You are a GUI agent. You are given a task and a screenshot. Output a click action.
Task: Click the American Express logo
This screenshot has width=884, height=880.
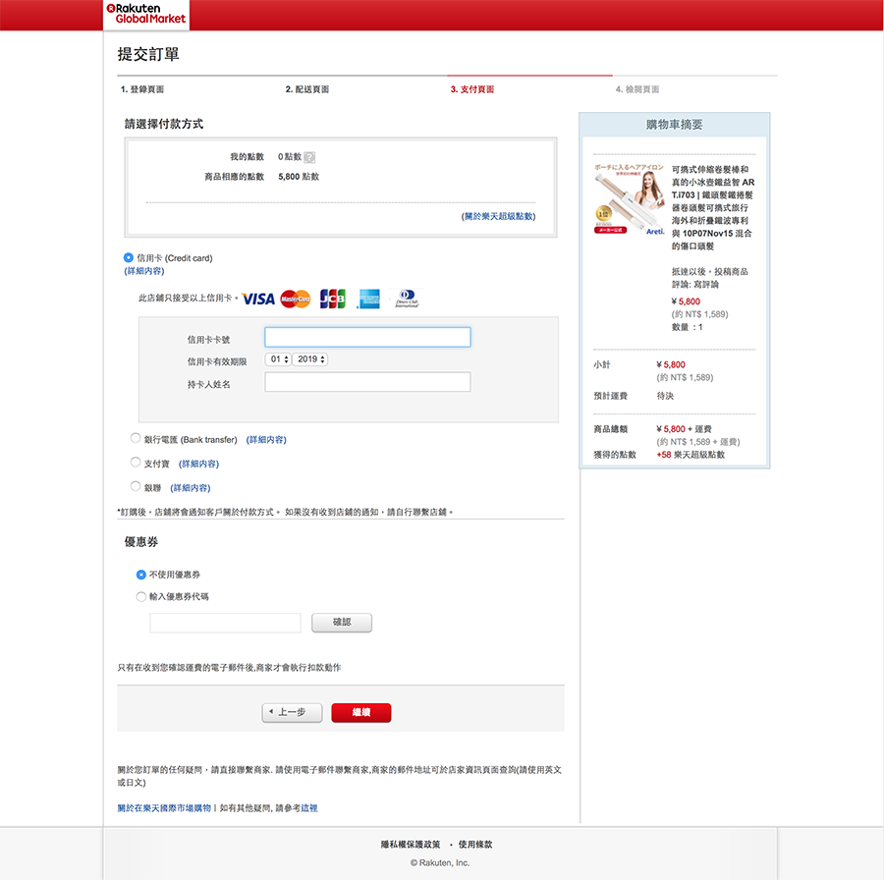coord(368,299)
